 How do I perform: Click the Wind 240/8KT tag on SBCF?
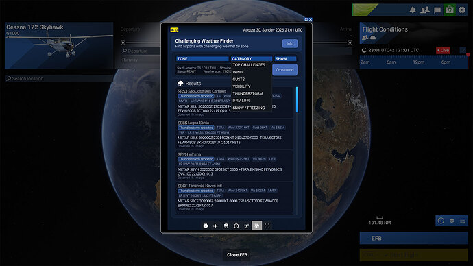[237, 191]
